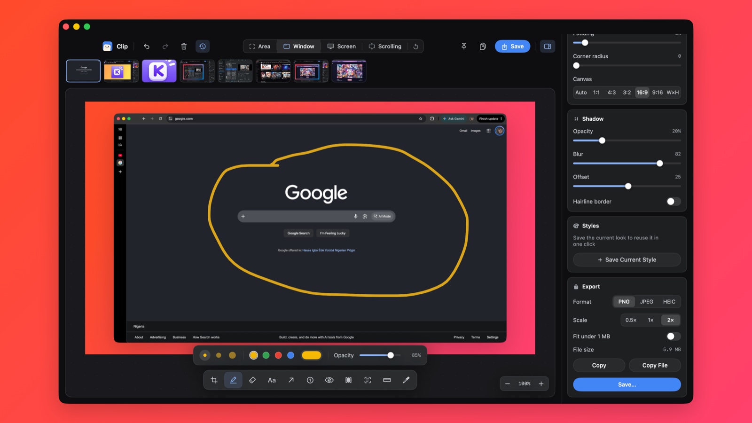
Task: Zoom out with the minus button
Action: [508, 384]
